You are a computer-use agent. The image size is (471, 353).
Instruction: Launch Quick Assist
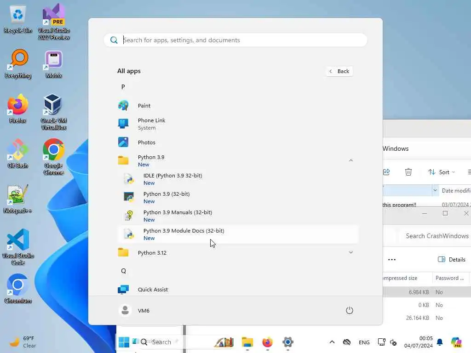(x=238, y=290)
